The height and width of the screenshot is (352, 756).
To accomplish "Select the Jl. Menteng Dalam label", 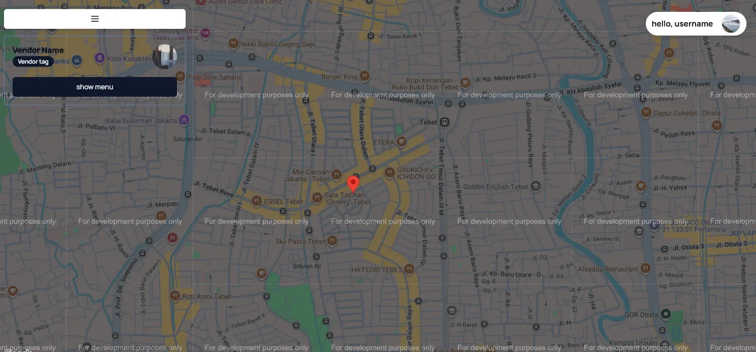I will click(x=45, y=167).
